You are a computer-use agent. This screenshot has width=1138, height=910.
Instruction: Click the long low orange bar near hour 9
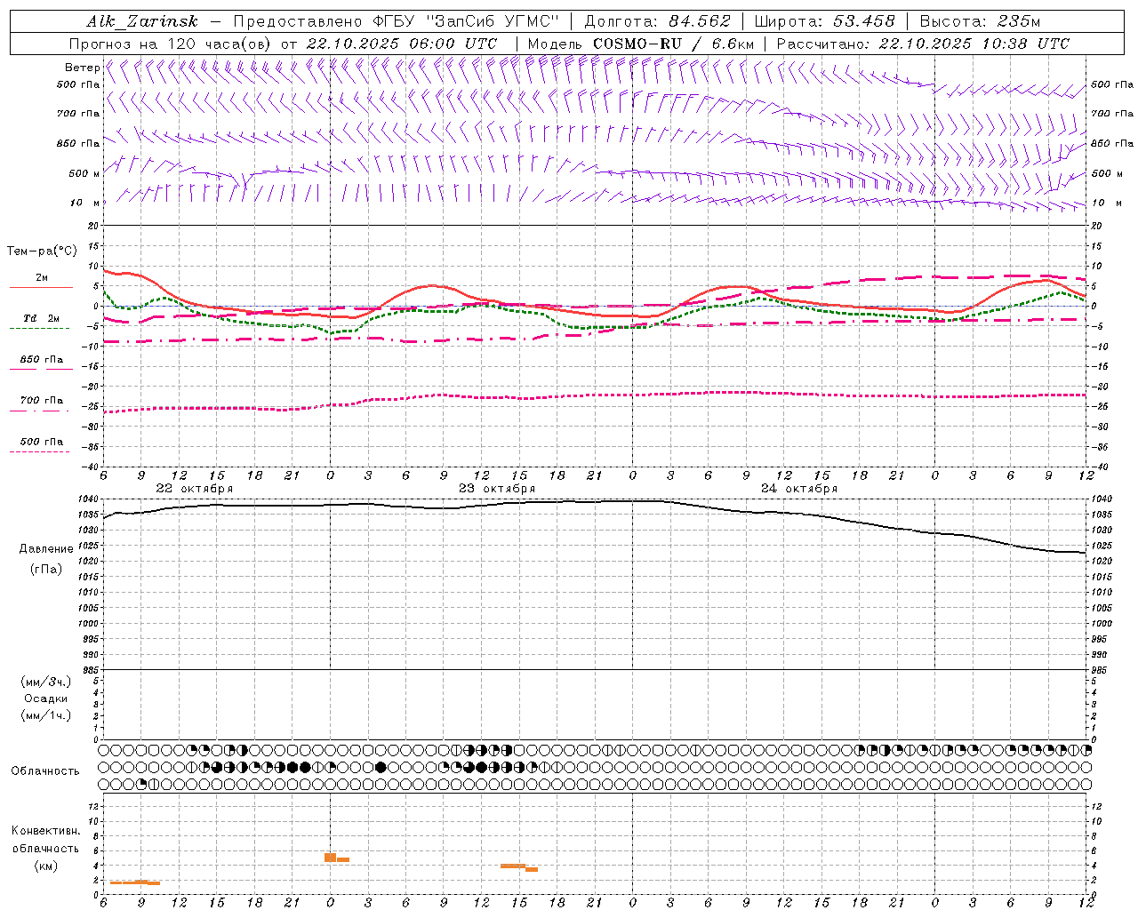pos(134,882)
